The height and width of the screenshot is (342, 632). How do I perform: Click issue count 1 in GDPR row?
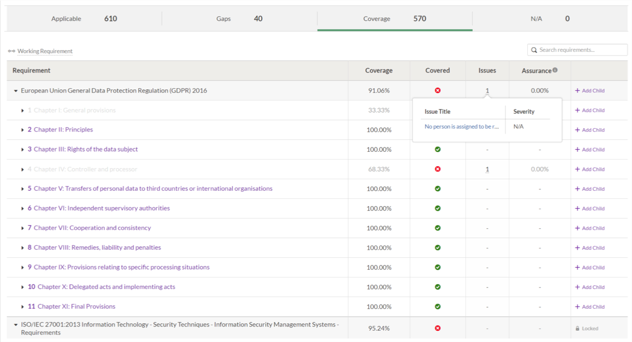[x=487, y=91]
